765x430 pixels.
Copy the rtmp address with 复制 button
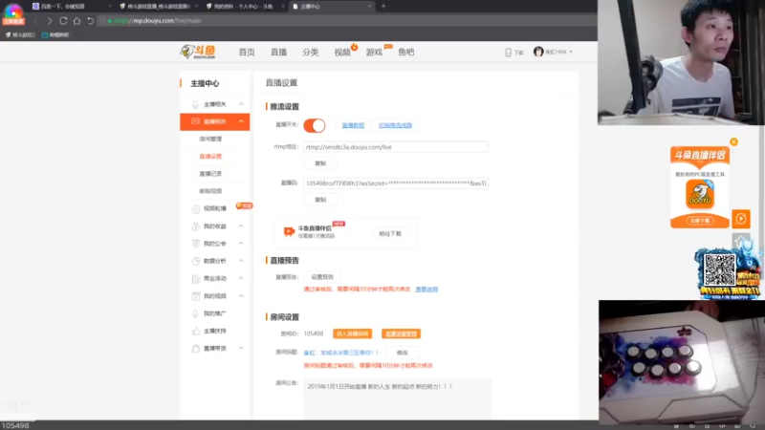tap(320, 163)
